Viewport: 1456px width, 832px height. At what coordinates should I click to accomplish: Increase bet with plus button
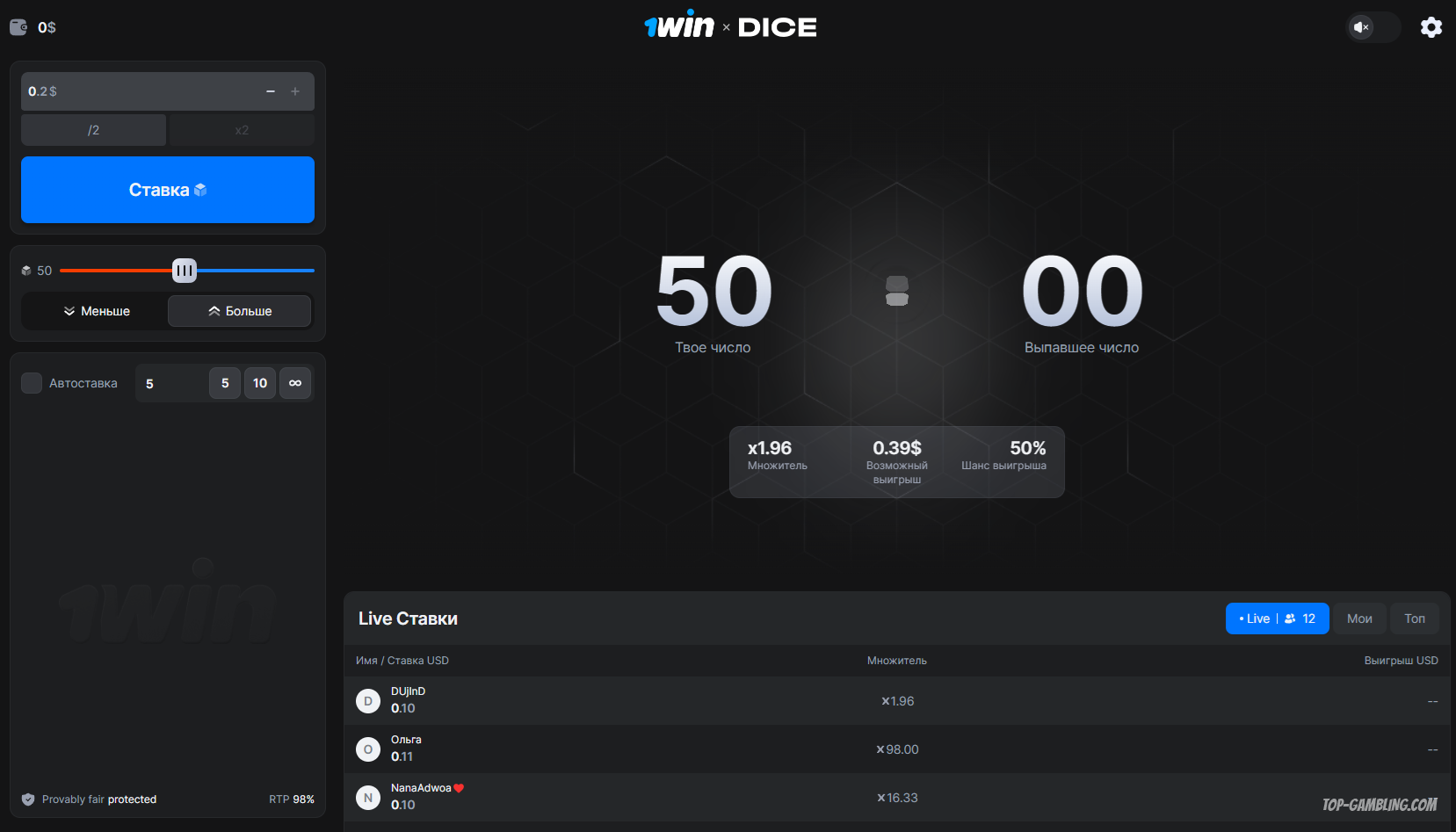coord(295,91)
